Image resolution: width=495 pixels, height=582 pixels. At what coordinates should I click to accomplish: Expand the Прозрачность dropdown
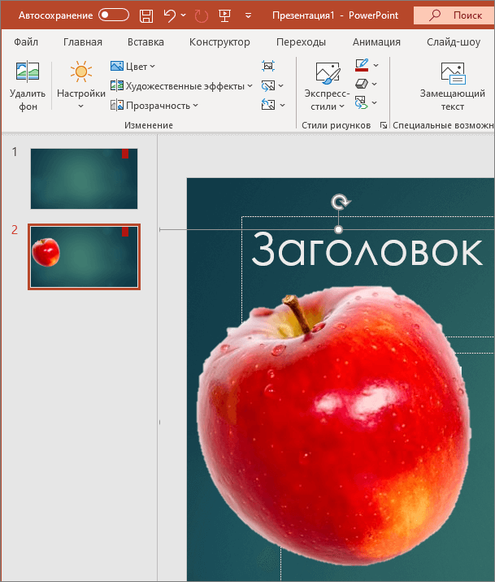pos(154,106)
